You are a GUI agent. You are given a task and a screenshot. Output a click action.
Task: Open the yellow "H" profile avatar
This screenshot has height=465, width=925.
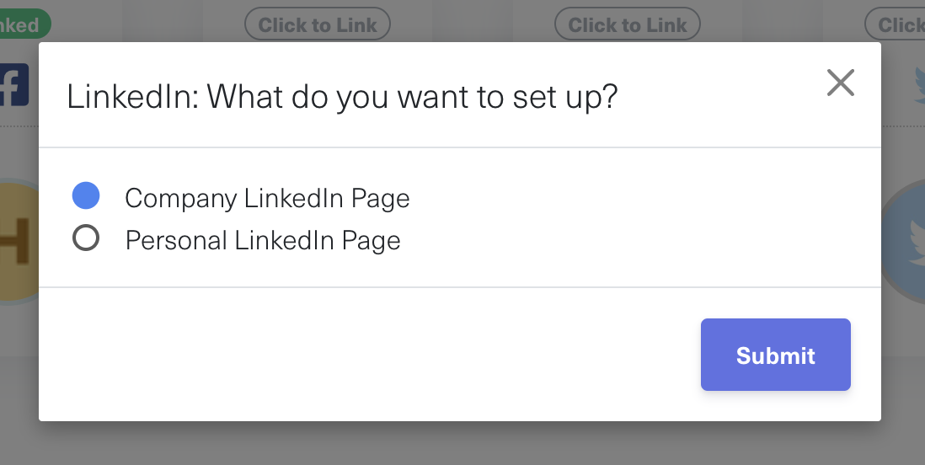click(x=17, y=240)
